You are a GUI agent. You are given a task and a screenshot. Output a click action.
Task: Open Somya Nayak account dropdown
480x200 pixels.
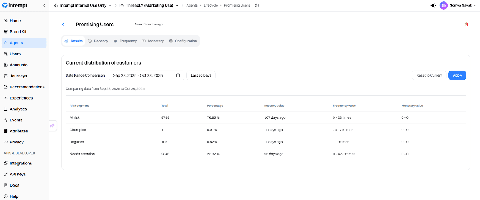pos(463,5)
